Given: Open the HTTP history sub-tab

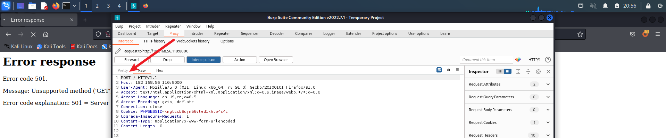Looking at the screenshot, I should (155, 41).
